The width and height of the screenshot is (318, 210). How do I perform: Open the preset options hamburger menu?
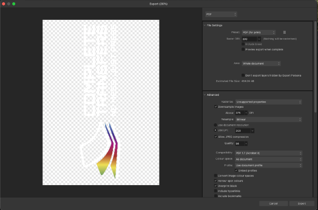point(284,32)
